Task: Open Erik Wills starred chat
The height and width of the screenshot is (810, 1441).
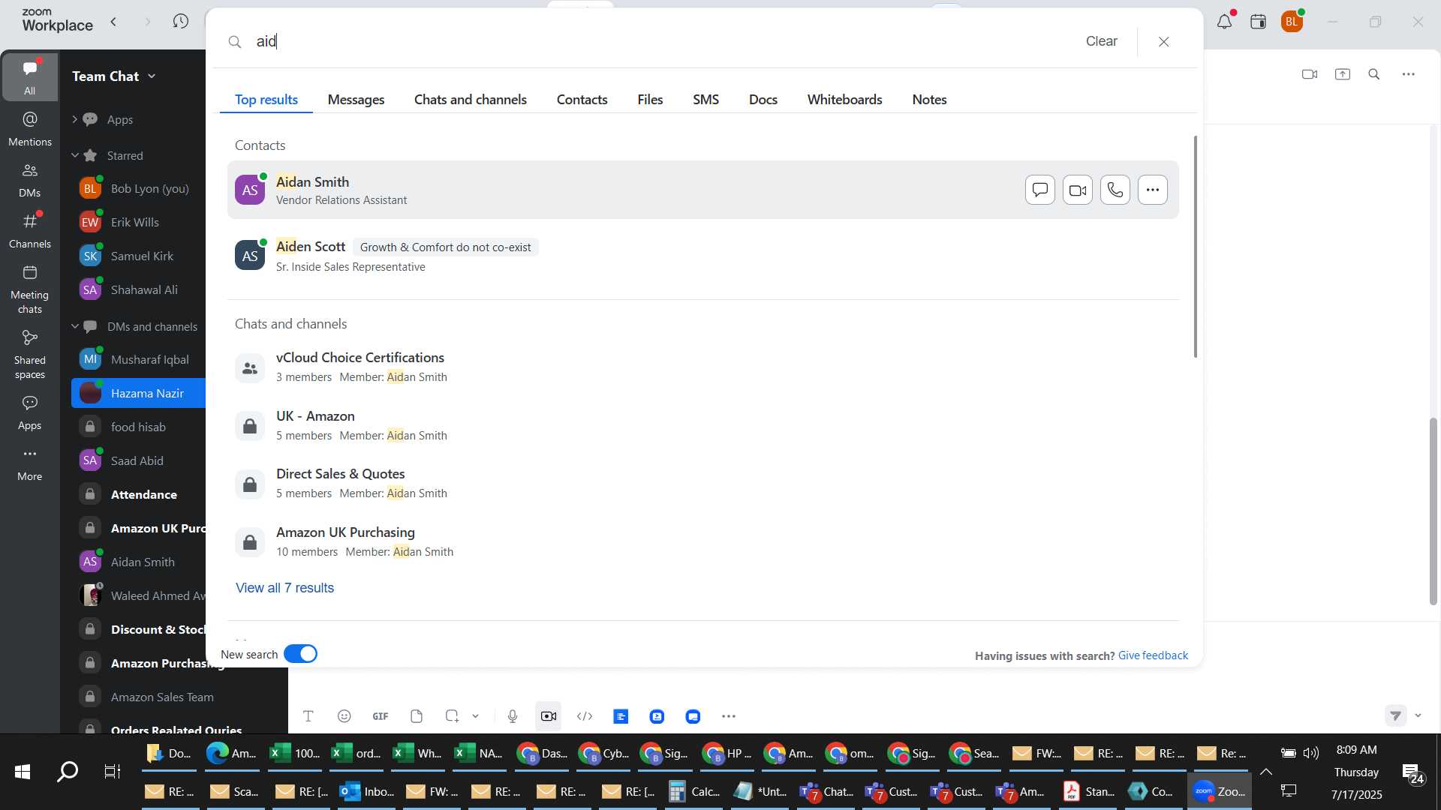Action: pos(139,222)
